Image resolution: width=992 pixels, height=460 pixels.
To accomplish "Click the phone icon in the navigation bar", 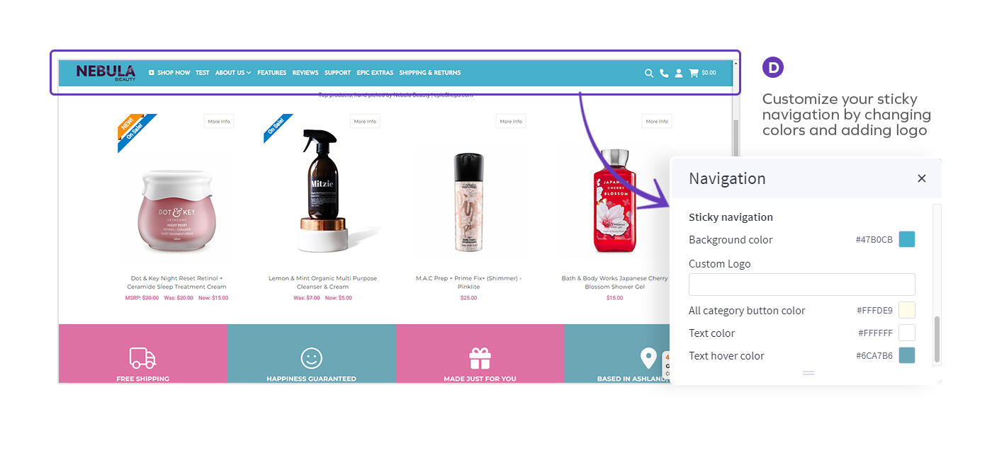I will 664,73.
